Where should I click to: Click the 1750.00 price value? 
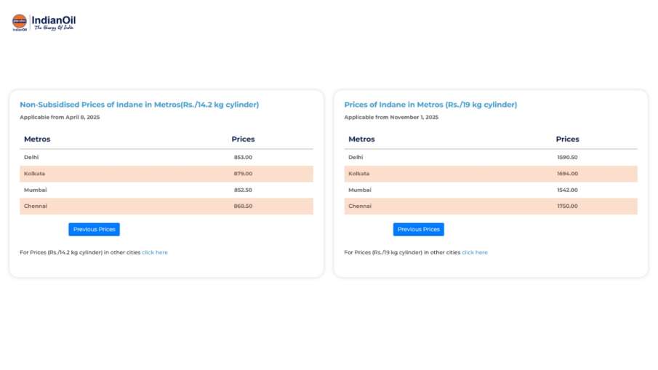567,206
